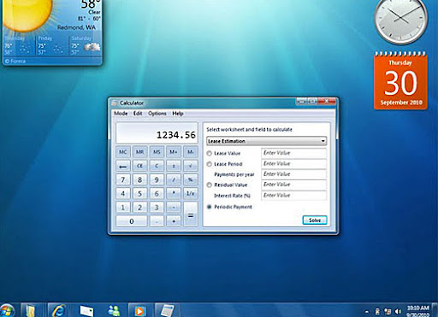Click the M+ memory add key

[x=174, y=152]
